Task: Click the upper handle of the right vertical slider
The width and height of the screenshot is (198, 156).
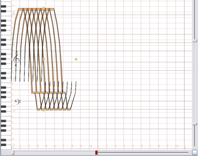Action: (195, 41)
